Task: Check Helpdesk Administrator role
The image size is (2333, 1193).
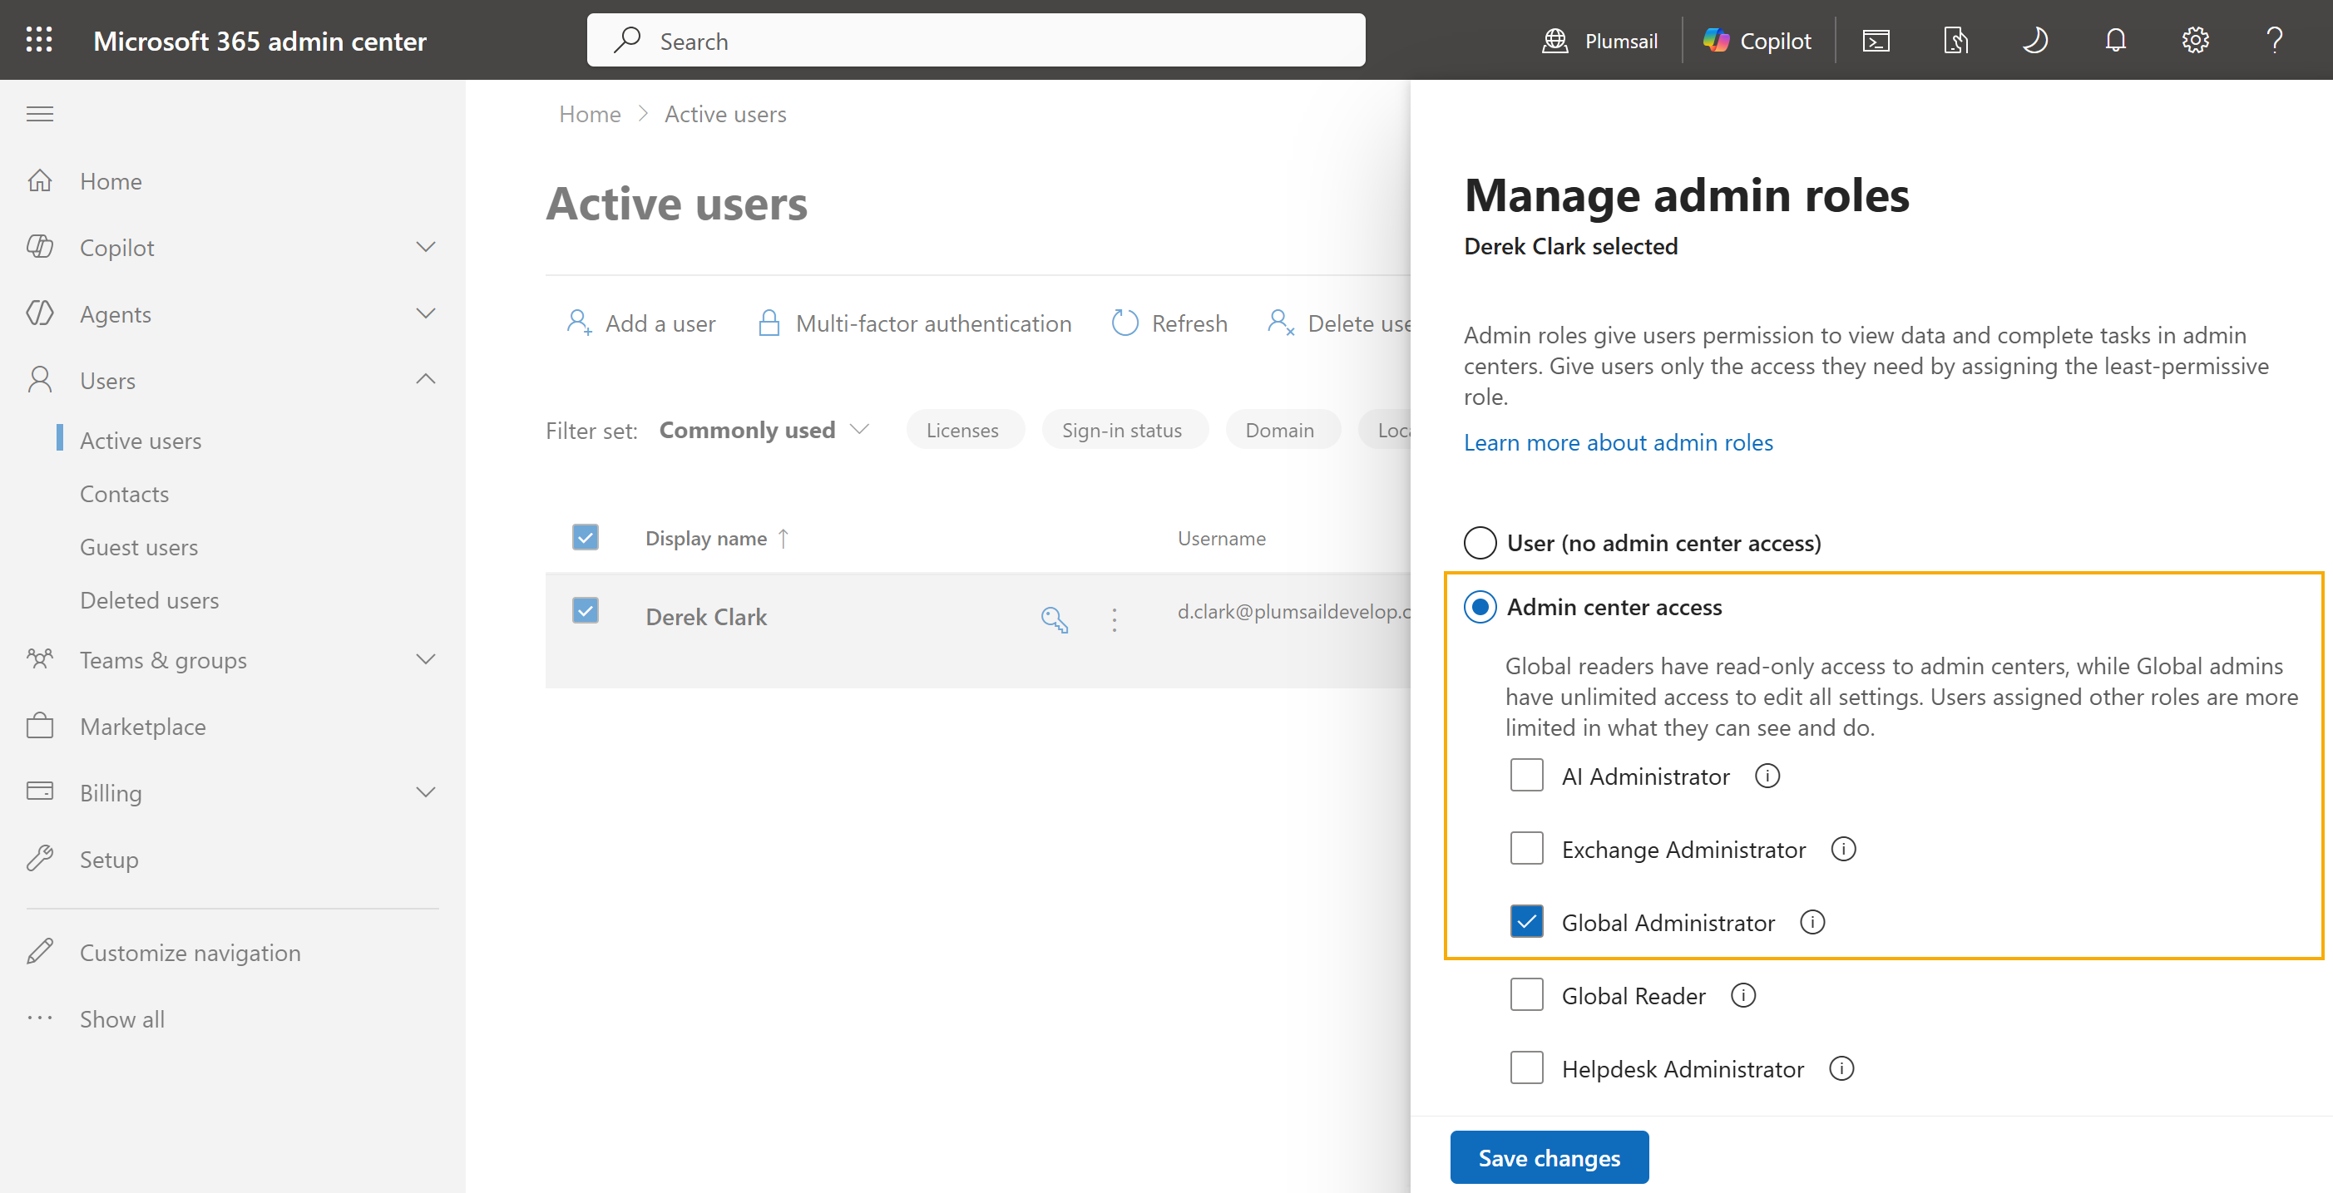Action: pyautogui.click(x=1526, y=1069)
